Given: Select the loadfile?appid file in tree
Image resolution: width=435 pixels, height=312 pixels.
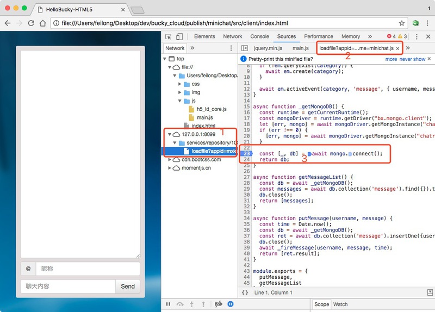Looking at the screenshot, I should tap(214, 151).
